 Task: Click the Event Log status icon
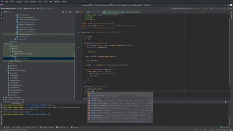[x=225, y=127]
